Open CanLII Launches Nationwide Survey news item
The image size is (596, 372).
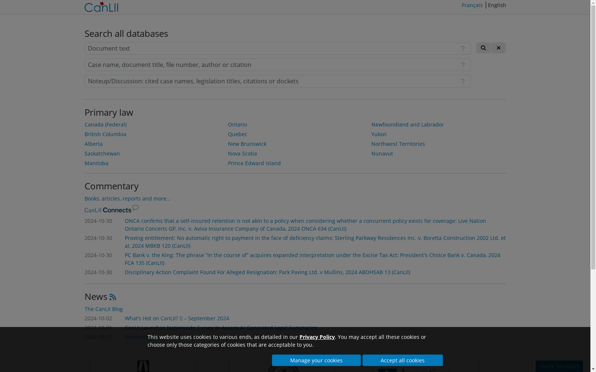(x=221, y=328)
